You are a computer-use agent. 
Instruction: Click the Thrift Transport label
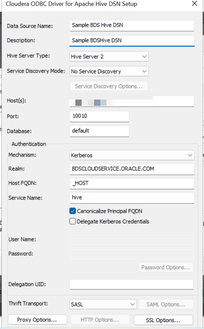[x=28, y=304]
